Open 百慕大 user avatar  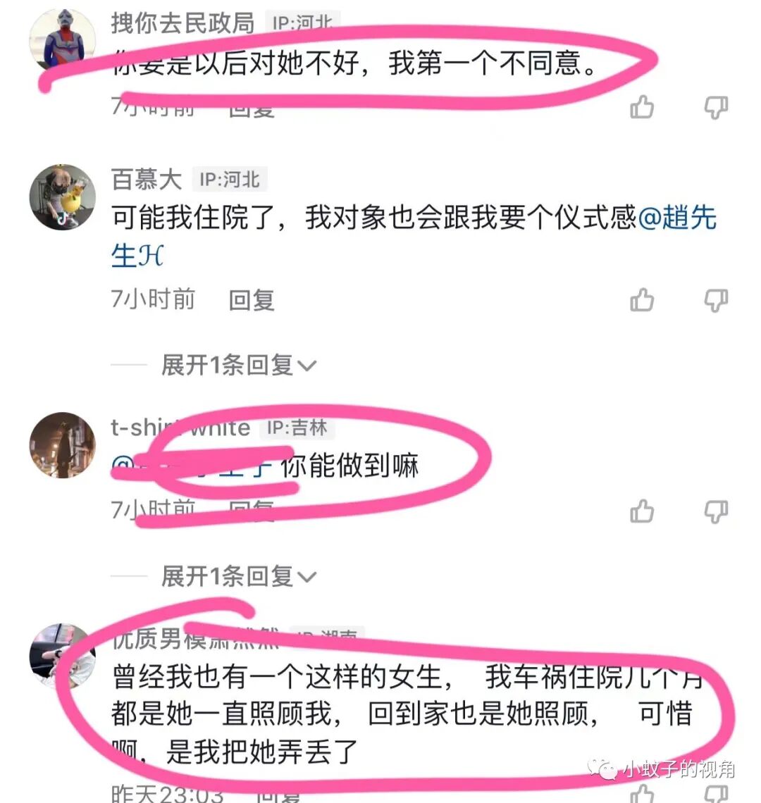[x=63, y=197]
